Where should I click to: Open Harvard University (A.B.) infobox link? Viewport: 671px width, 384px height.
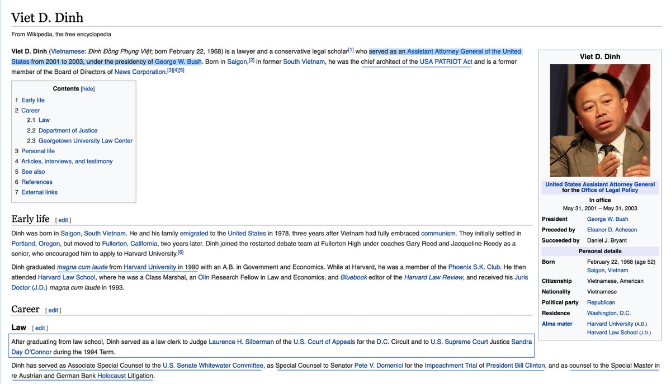click(x=610, y=324)
